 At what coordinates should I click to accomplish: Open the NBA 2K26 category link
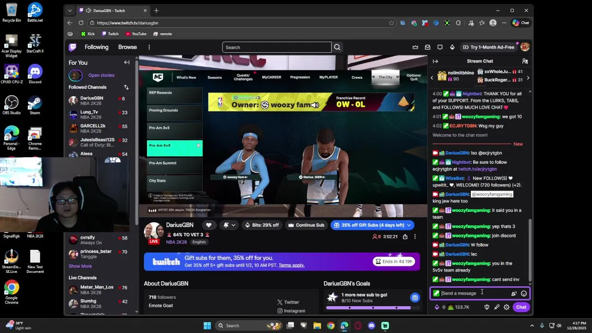pos(177,242)
